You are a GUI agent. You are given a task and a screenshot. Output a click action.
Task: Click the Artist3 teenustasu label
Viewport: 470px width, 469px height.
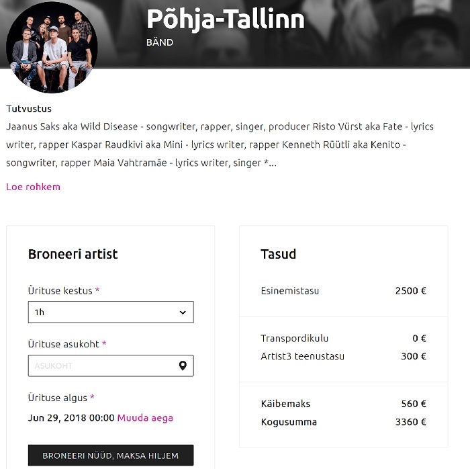pos(302,356)
